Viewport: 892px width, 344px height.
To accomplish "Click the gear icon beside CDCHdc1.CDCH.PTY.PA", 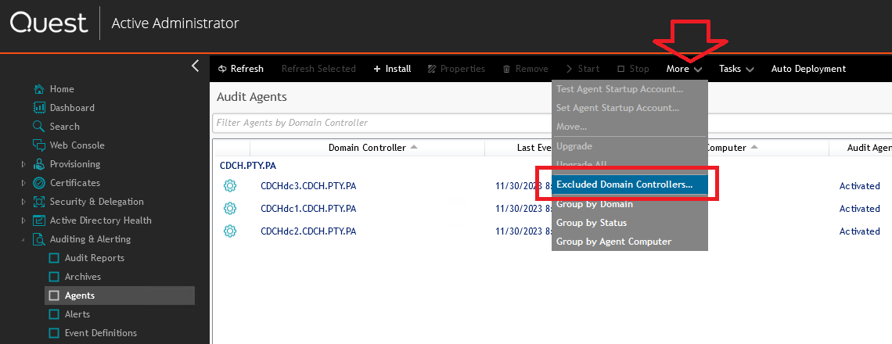I will coord(229,209).
